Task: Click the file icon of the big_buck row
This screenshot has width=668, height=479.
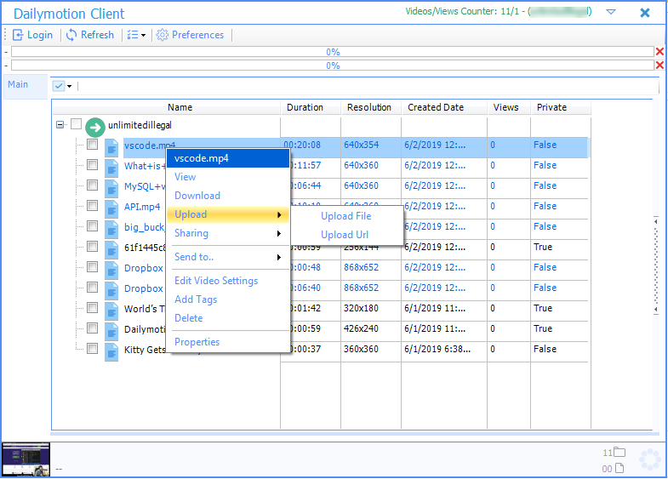Action: [111, 229]
